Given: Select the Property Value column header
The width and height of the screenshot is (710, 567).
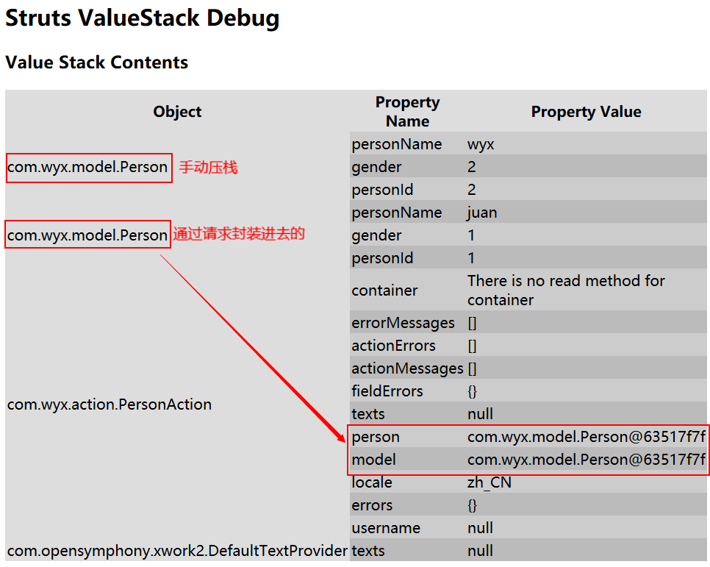Looking at the screenshot, I should point(586,112).
